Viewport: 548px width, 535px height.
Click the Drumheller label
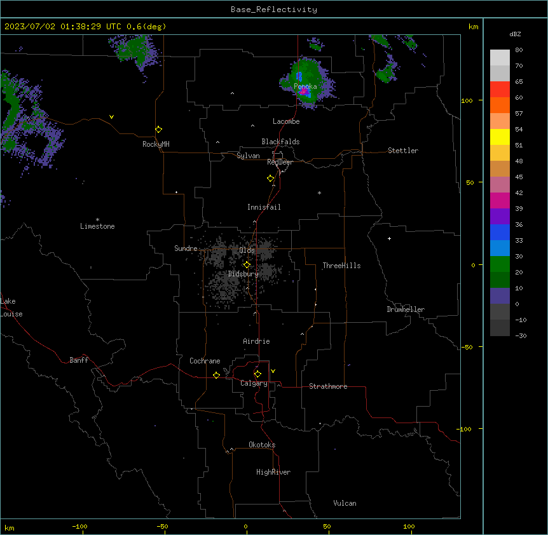[x=406, y=309]
